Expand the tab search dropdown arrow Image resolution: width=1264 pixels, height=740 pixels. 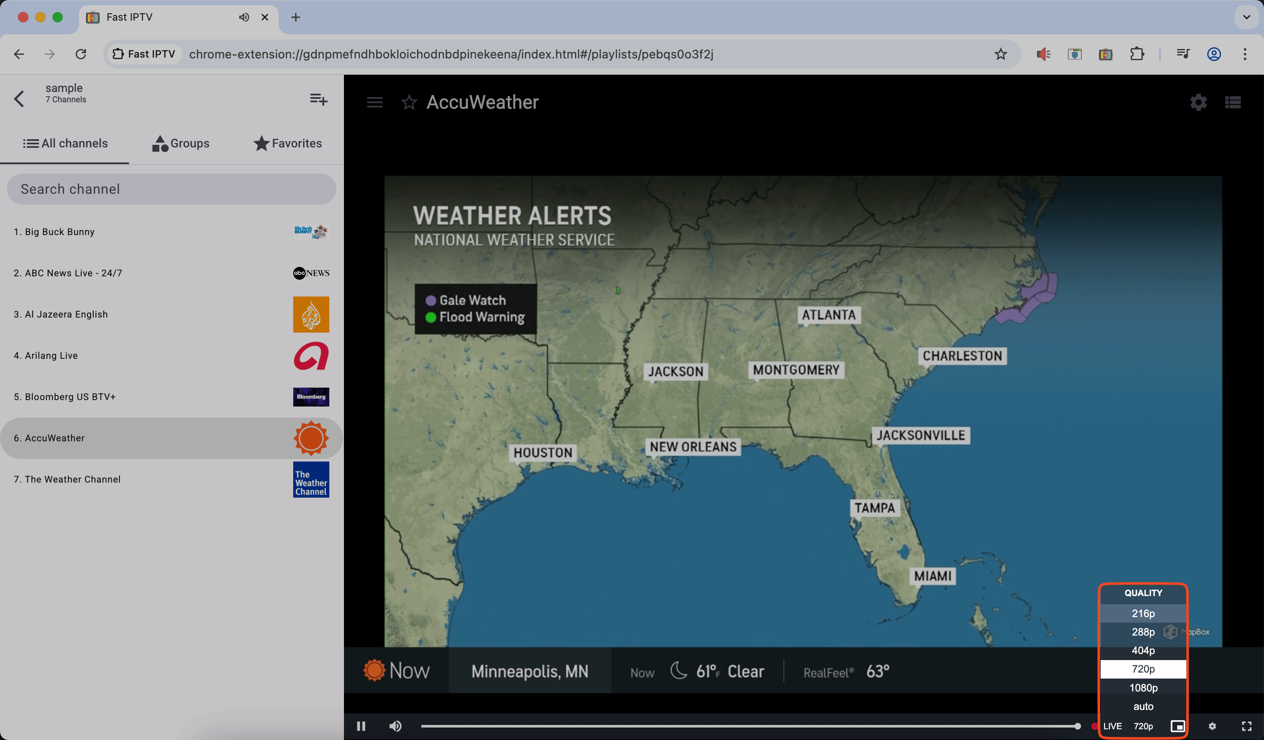[x=1246, y=17]
